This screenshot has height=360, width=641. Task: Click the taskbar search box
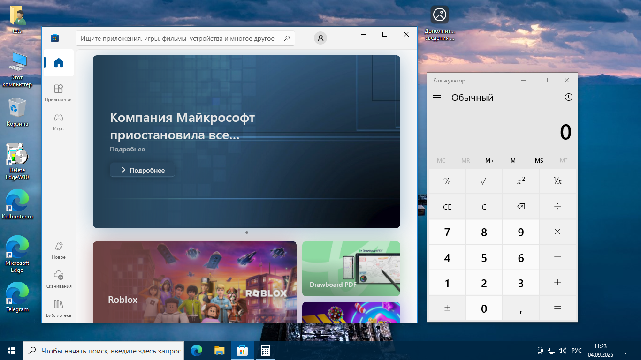pos(103,351)
